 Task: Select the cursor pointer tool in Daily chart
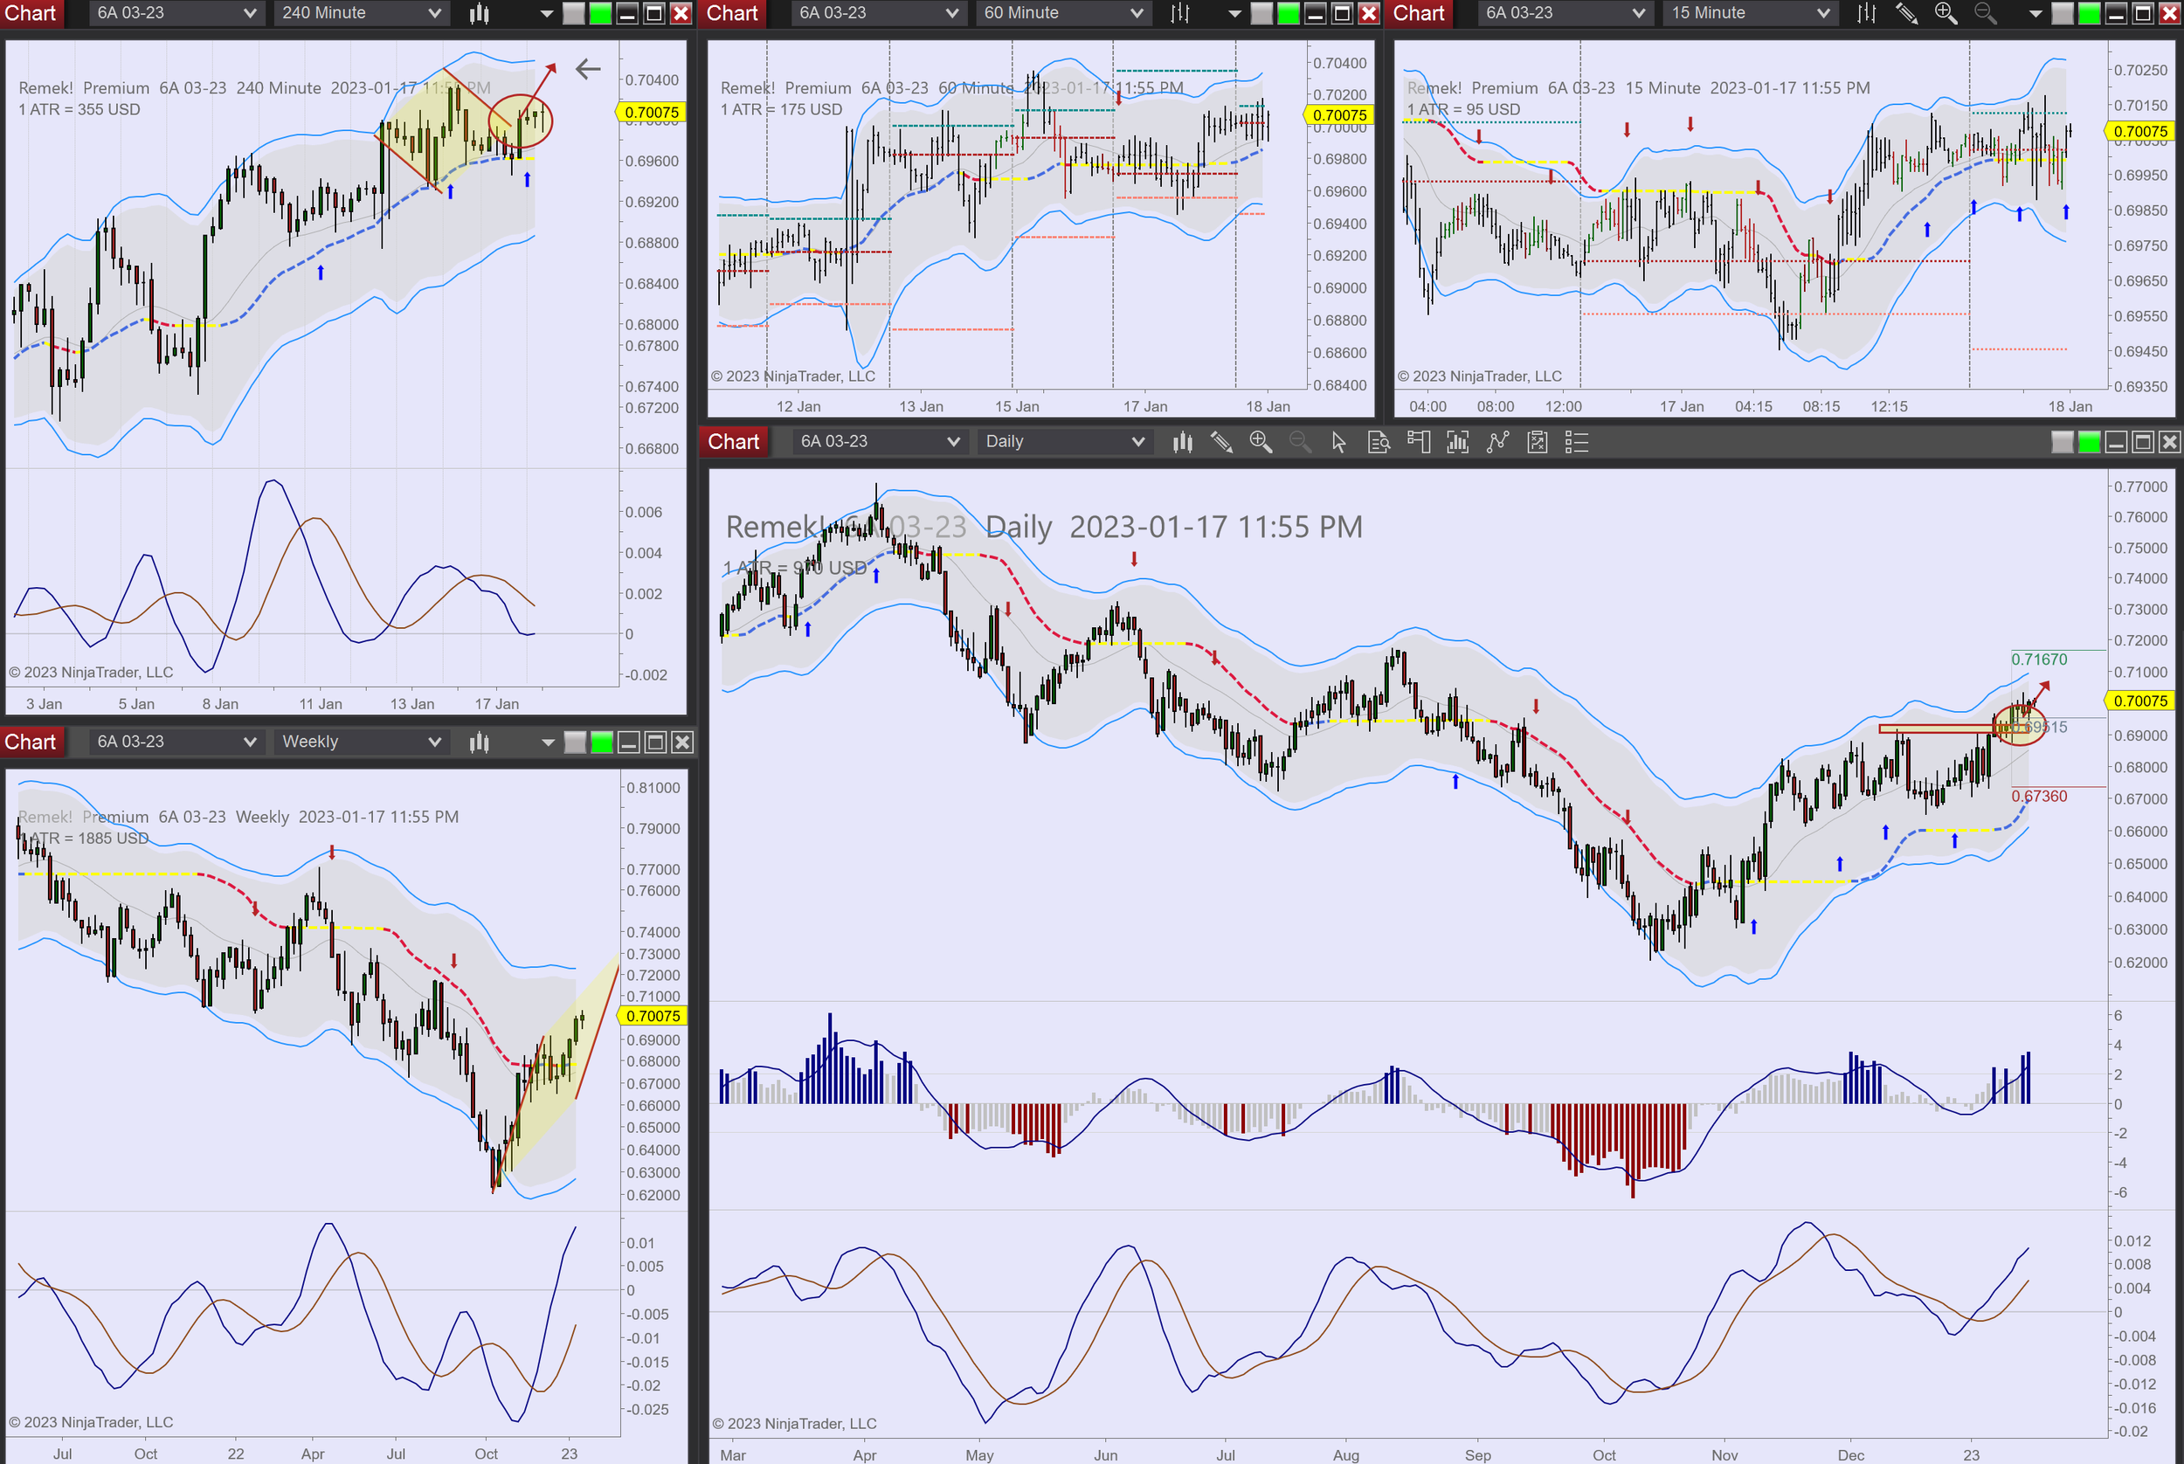coord(1338,442)
